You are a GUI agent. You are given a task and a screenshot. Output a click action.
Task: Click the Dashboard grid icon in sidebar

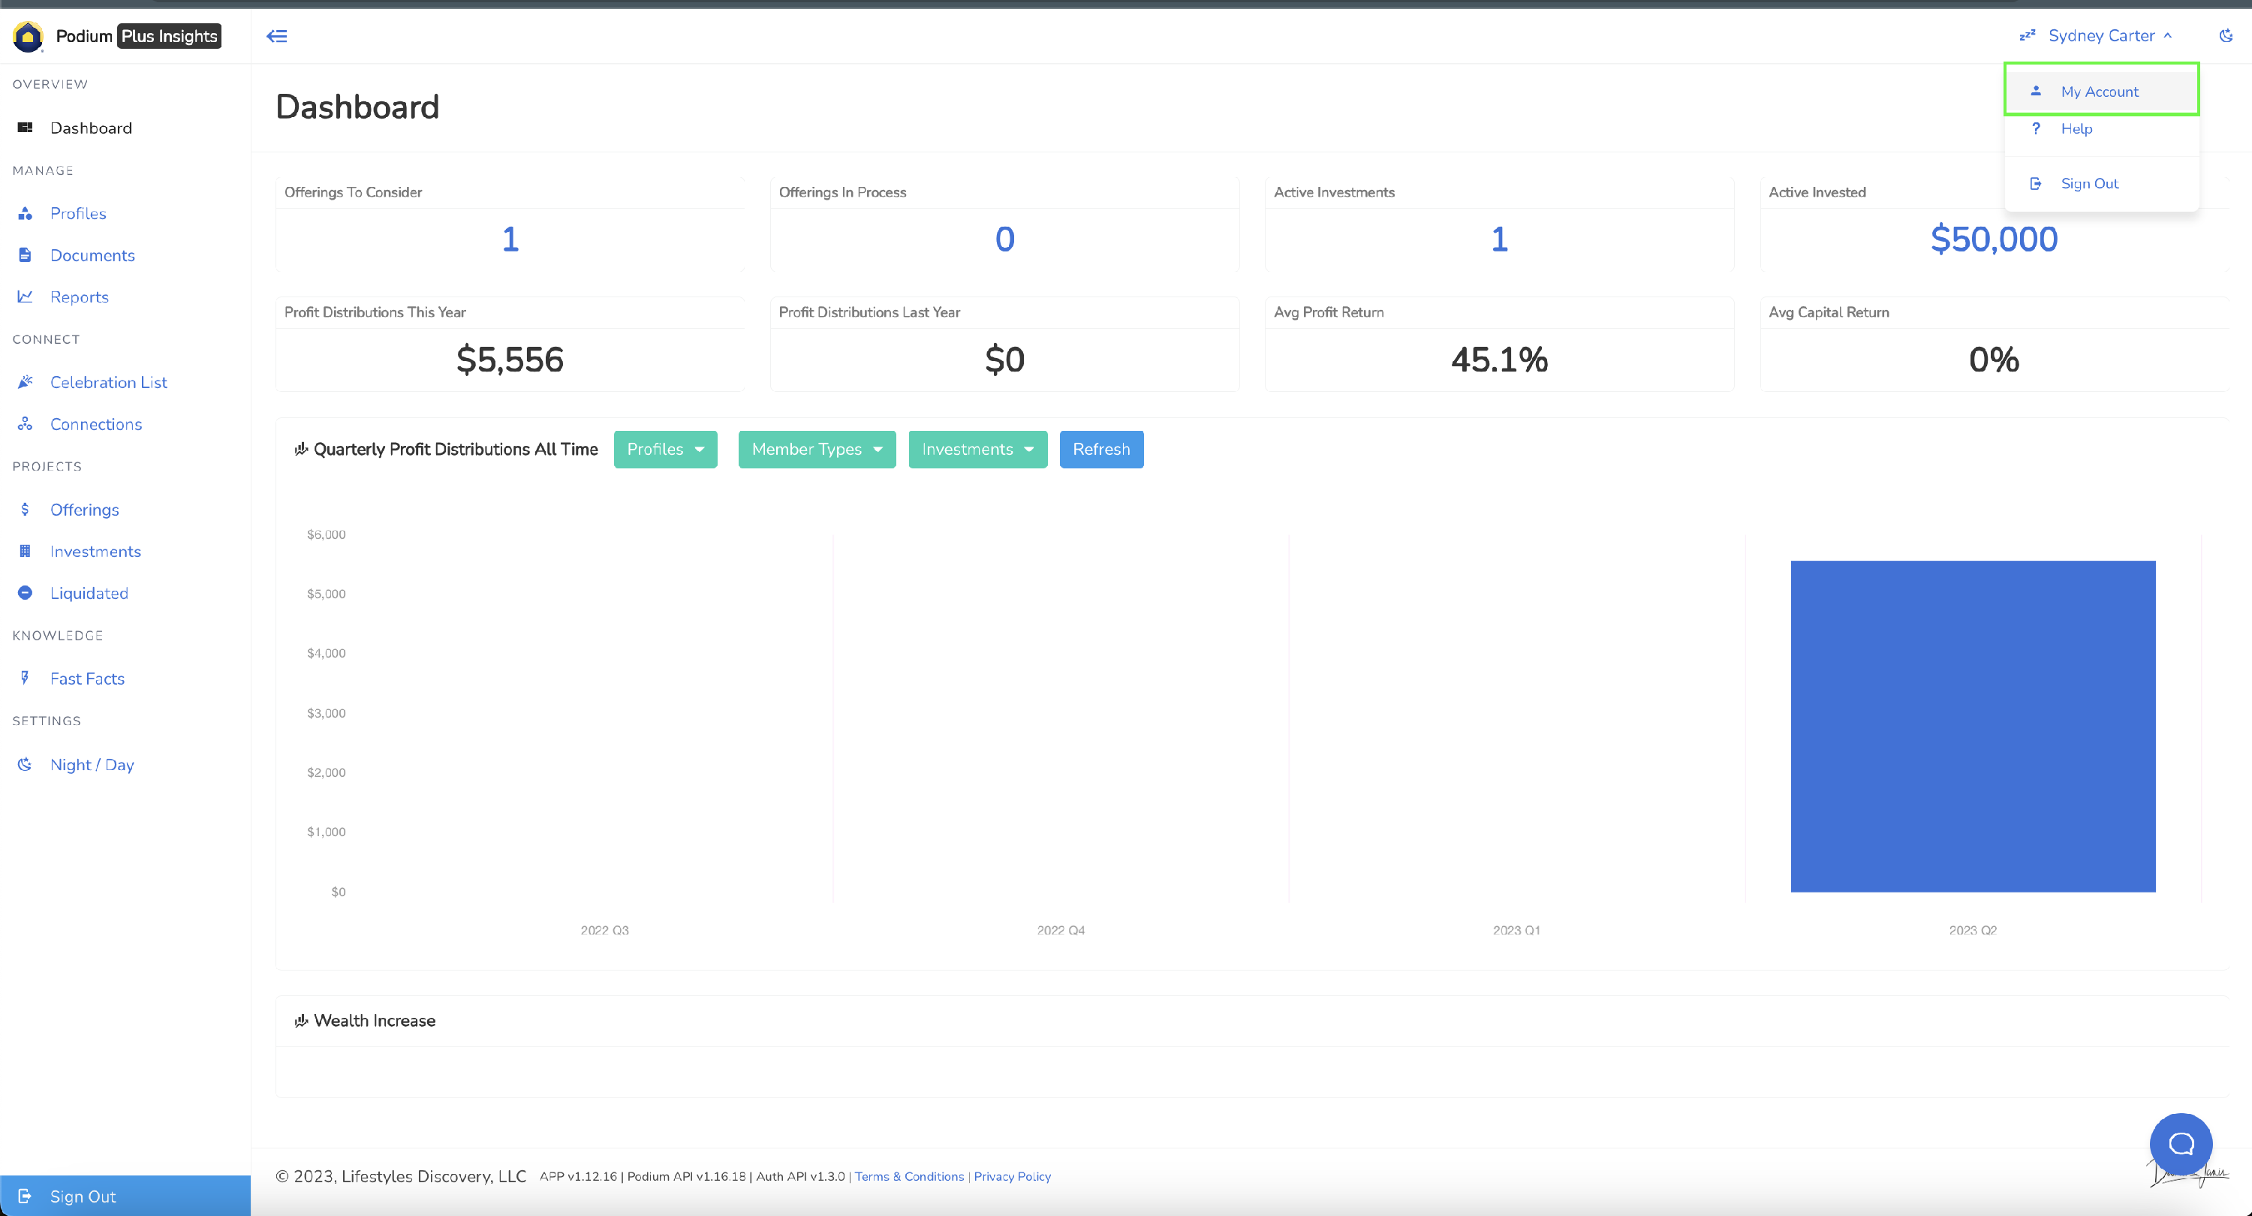point(26,128)
